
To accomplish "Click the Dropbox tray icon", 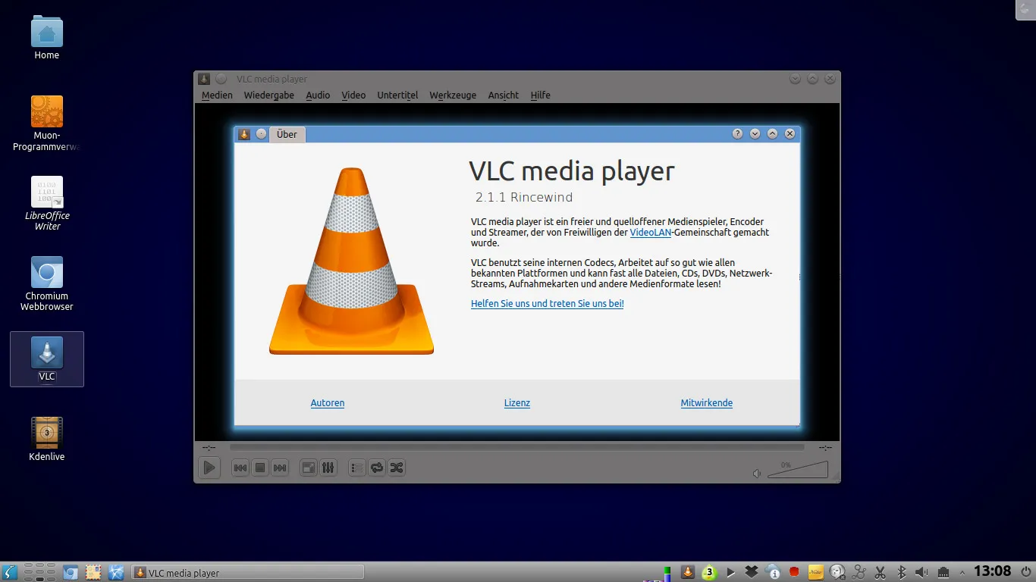I will tap(752, 572).
